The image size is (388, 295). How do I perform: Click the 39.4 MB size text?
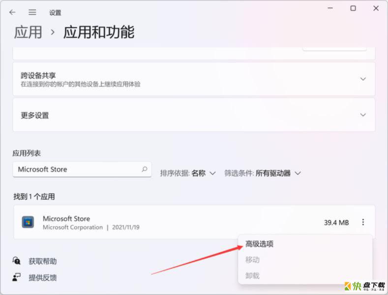pyautogui.click(x=336, y=223)
